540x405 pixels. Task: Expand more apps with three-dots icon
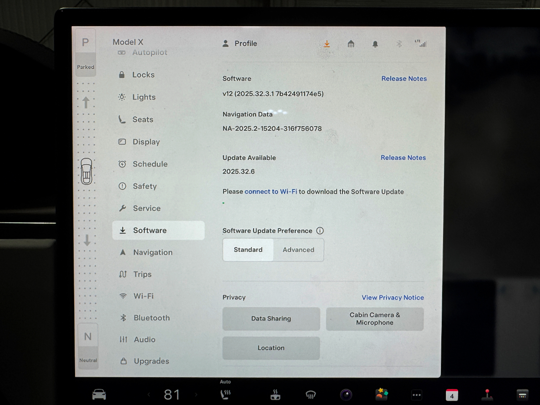click(x=416, y=395)
